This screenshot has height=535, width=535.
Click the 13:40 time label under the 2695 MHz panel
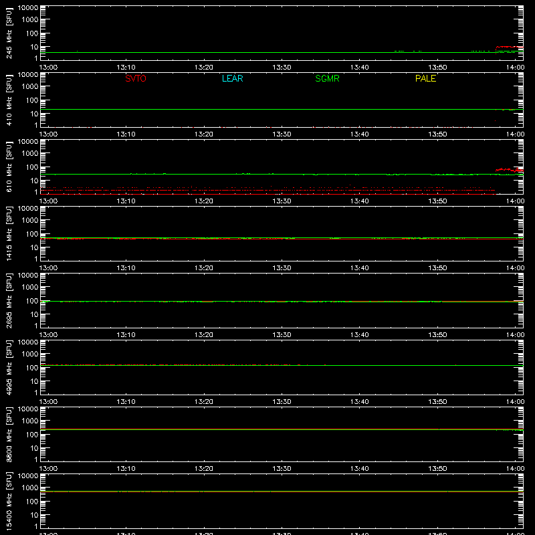[x=359, y=335]
